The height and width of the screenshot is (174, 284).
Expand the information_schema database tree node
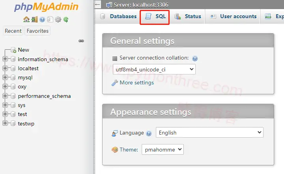(x=5, y=59)
